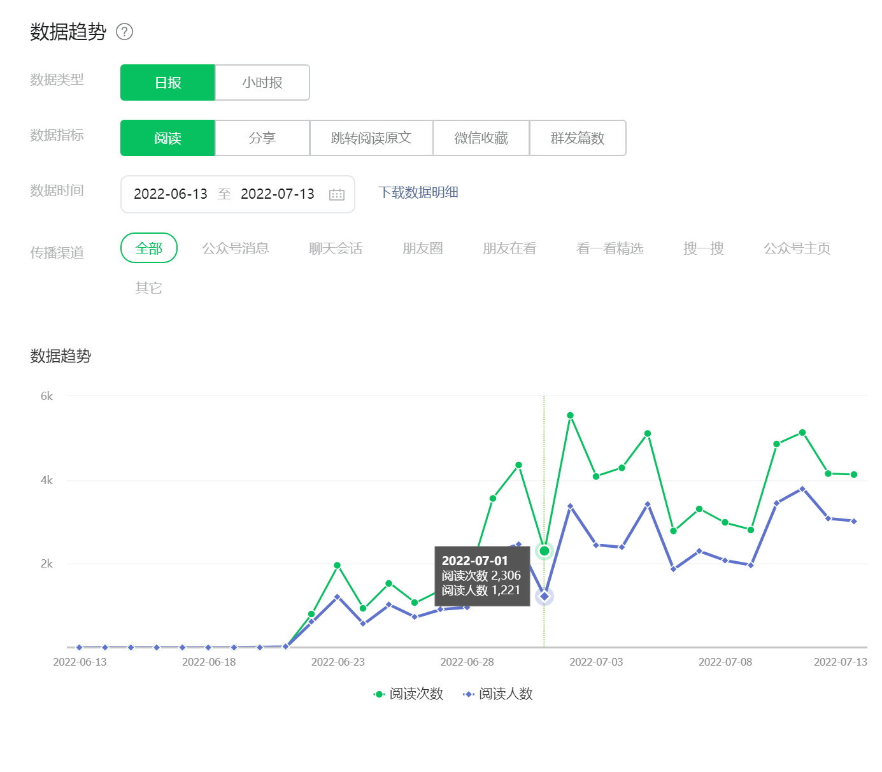This screenshot has height=772, width=882.
Task: Open the calendar icon in date range field
Action: 337,194
